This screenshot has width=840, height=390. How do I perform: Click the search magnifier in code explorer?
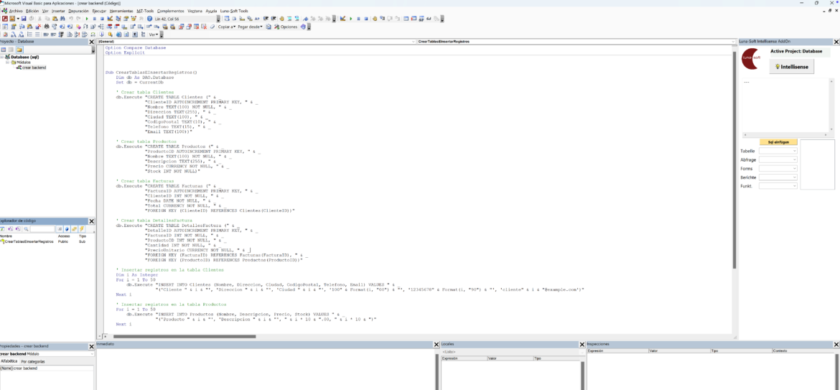tap(26, 229)
